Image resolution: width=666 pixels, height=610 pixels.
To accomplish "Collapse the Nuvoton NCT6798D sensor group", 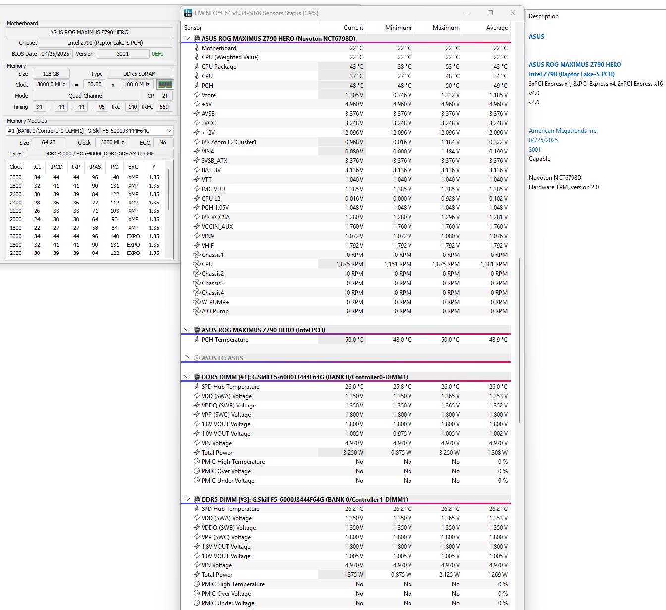I will coord(187,38).
